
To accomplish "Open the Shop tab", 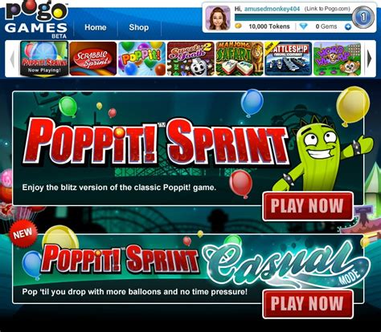I will click(x=139, y=27).
